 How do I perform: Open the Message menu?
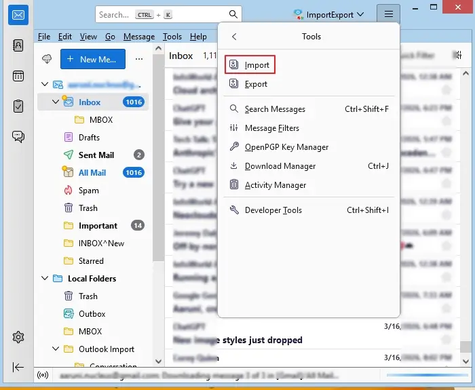(139, 37)
